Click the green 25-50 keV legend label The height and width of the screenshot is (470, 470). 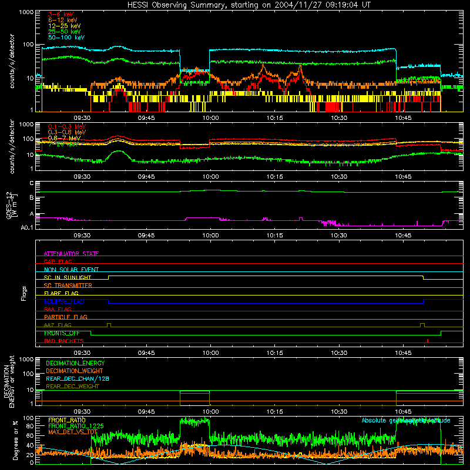tap(64, 32)
